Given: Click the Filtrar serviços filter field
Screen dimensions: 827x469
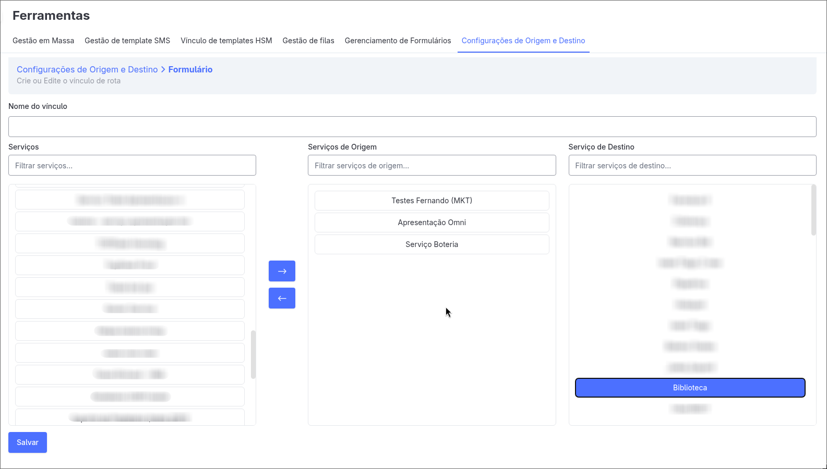Looking at the screenshot, I should [x=132, y=165].
